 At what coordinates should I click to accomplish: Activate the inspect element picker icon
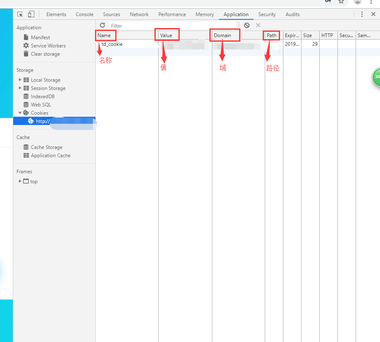tap(20, 14)
